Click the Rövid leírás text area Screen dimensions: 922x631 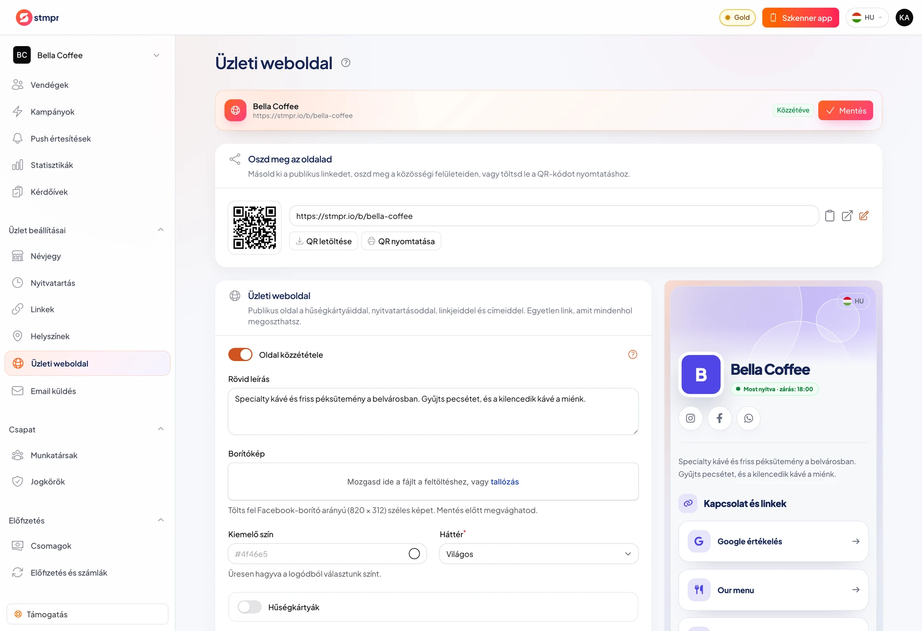(433, 412)
